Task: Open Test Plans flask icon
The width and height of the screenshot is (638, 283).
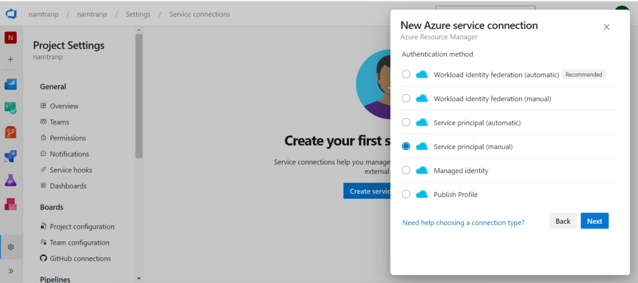Action: click(11, 180)
